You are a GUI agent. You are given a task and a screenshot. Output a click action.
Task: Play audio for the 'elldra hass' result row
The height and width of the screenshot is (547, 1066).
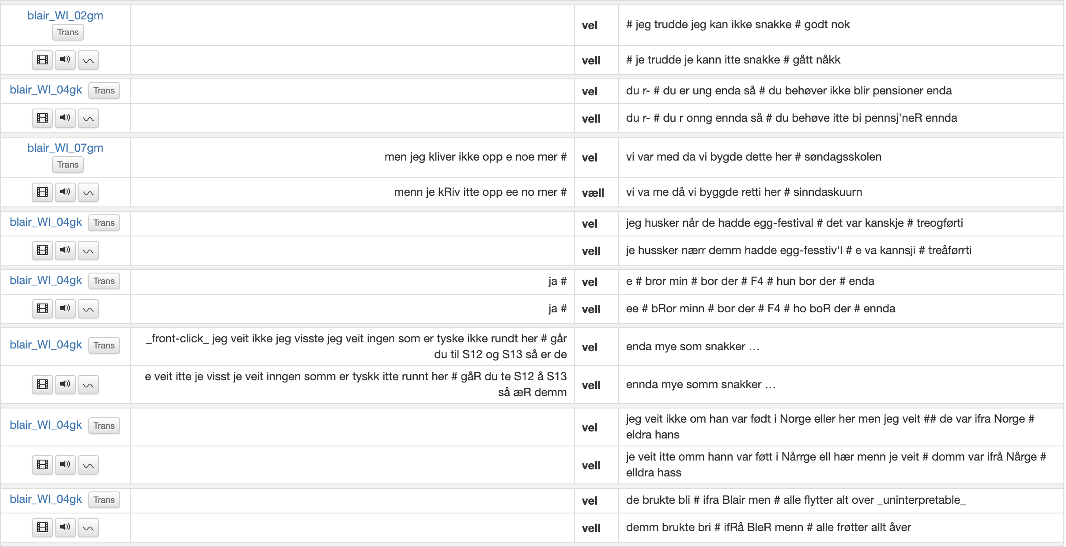(x=65, y=465)
